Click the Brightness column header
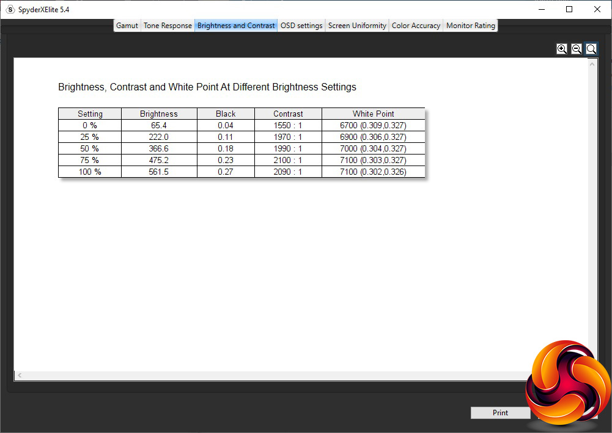Viewport: 612px width, 433px height. tap(159, 114)
